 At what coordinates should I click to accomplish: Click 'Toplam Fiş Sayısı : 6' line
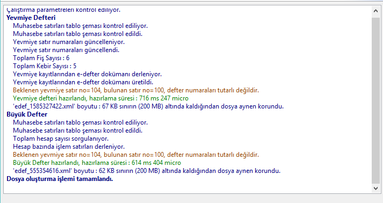click(x=41, y=58)
